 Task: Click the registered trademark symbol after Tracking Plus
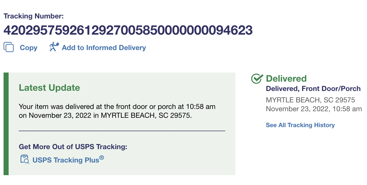[x=102, y=158]
